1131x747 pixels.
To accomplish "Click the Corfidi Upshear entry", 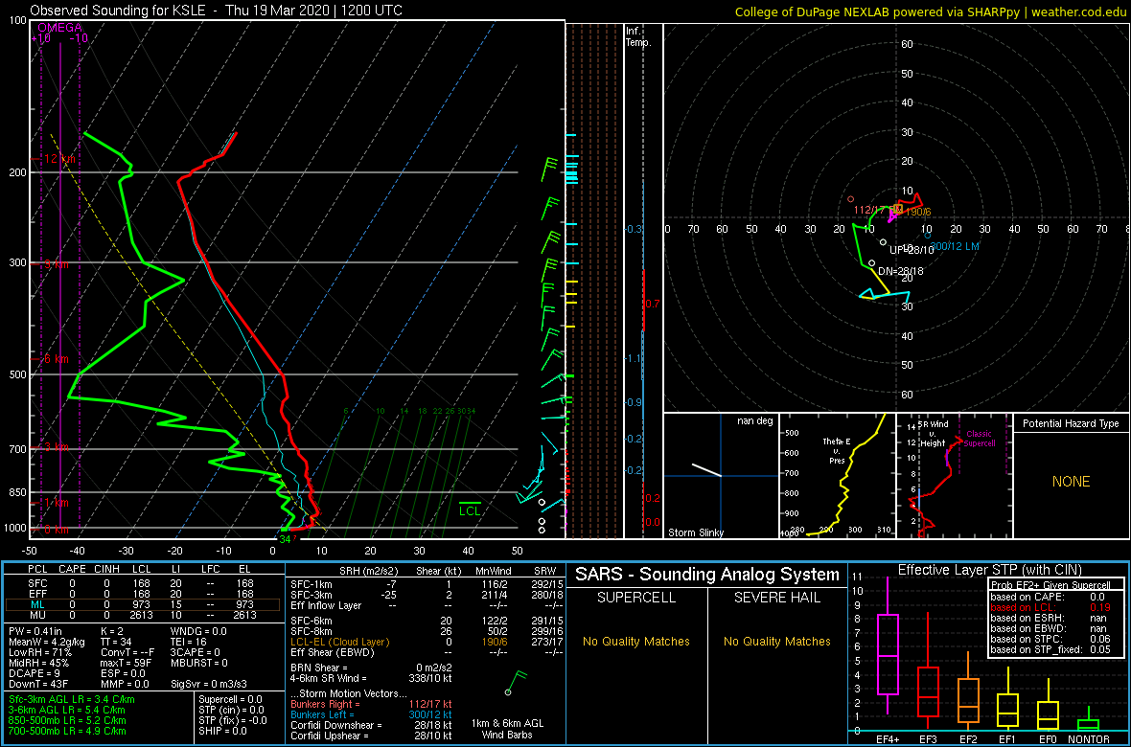I will pos(370,736).
